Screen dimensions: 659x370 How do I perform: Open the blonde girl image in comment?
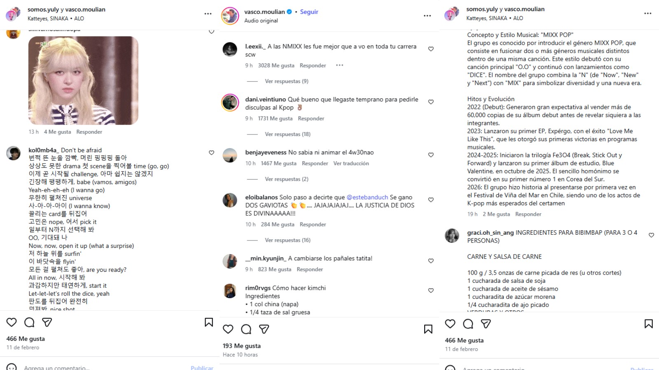click(83, 81)
